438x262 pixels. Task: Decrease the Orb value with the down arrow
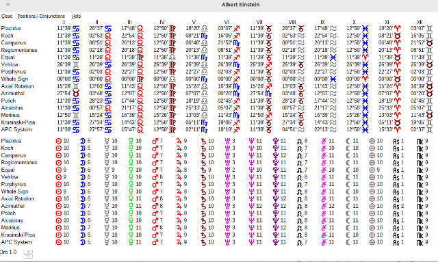(28, 256)
